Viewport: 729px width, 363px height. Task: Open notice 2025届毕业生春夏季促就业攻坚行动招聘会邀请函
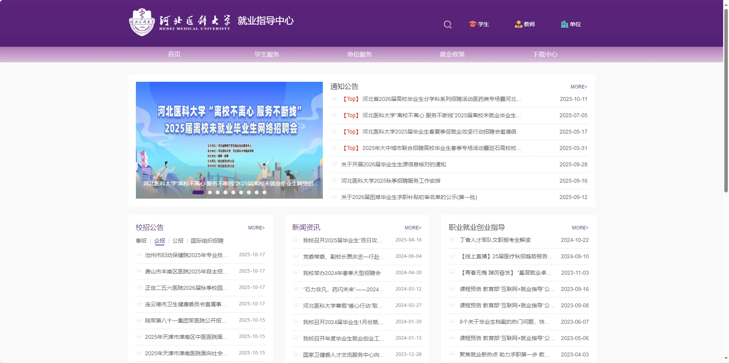(x=429, y=132)
